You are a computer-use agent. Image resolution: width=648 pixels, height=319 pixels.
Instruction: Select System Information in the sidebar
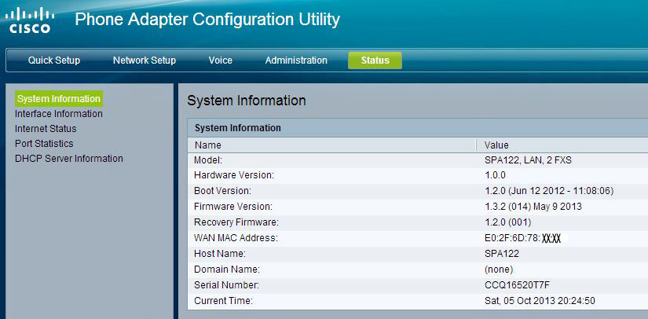click(x=59, y=99)
